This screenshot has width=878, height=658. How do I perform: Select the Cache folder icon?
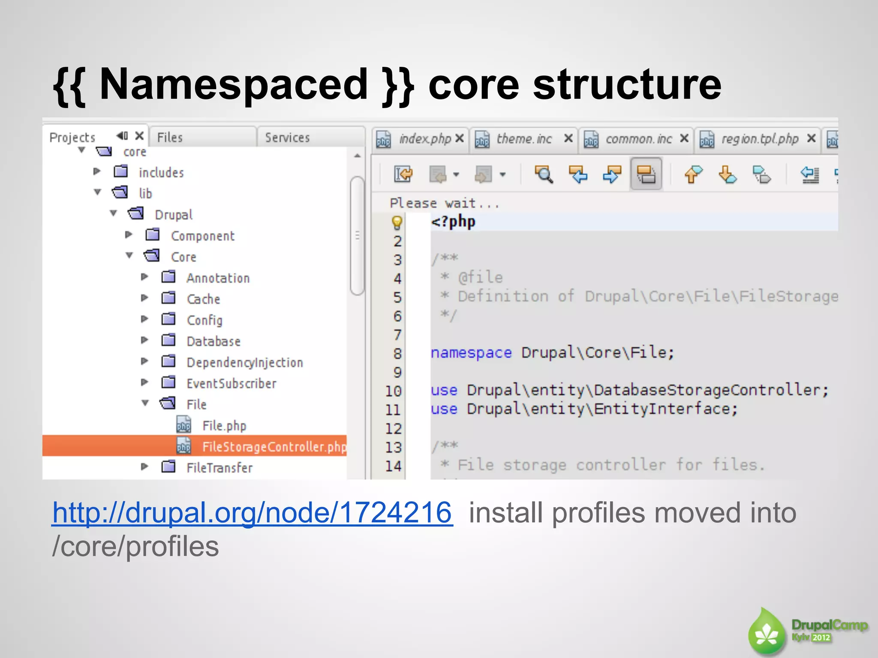(168, 298)
